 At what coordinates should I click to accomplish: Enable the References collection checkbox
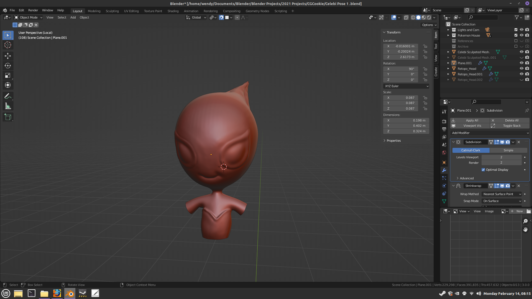[x=516, y=41]
